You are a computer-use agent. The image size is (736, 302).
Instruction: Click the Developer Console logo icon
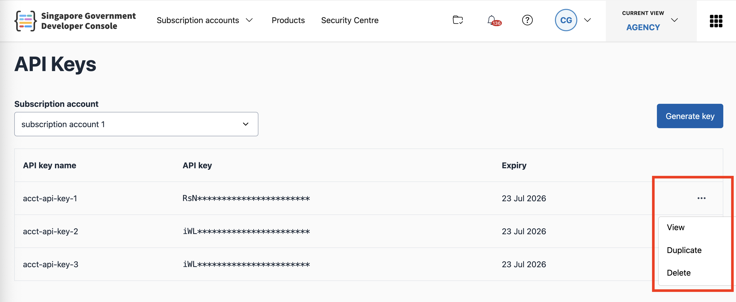point(25,21)
